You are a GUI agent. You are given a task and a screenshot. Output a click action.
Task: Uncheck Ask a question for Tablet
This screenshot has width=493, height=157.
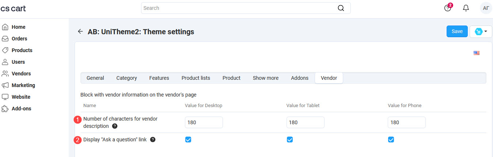tap(290, 140)
